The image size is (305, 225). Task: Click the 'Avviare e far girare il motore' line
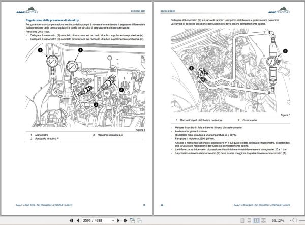coord(191,131)
